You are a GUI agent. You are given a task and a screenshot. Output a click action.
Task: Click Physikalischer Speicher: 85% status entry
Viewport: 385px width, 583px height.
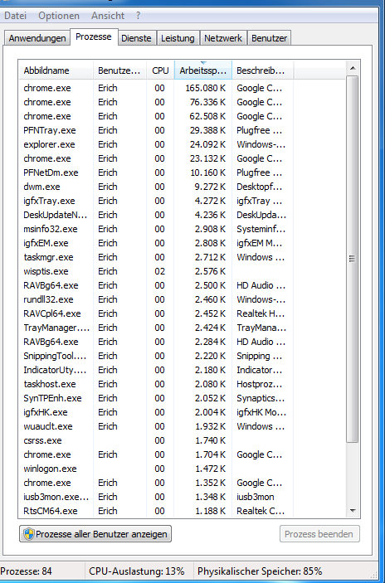[x=260, y=571]
